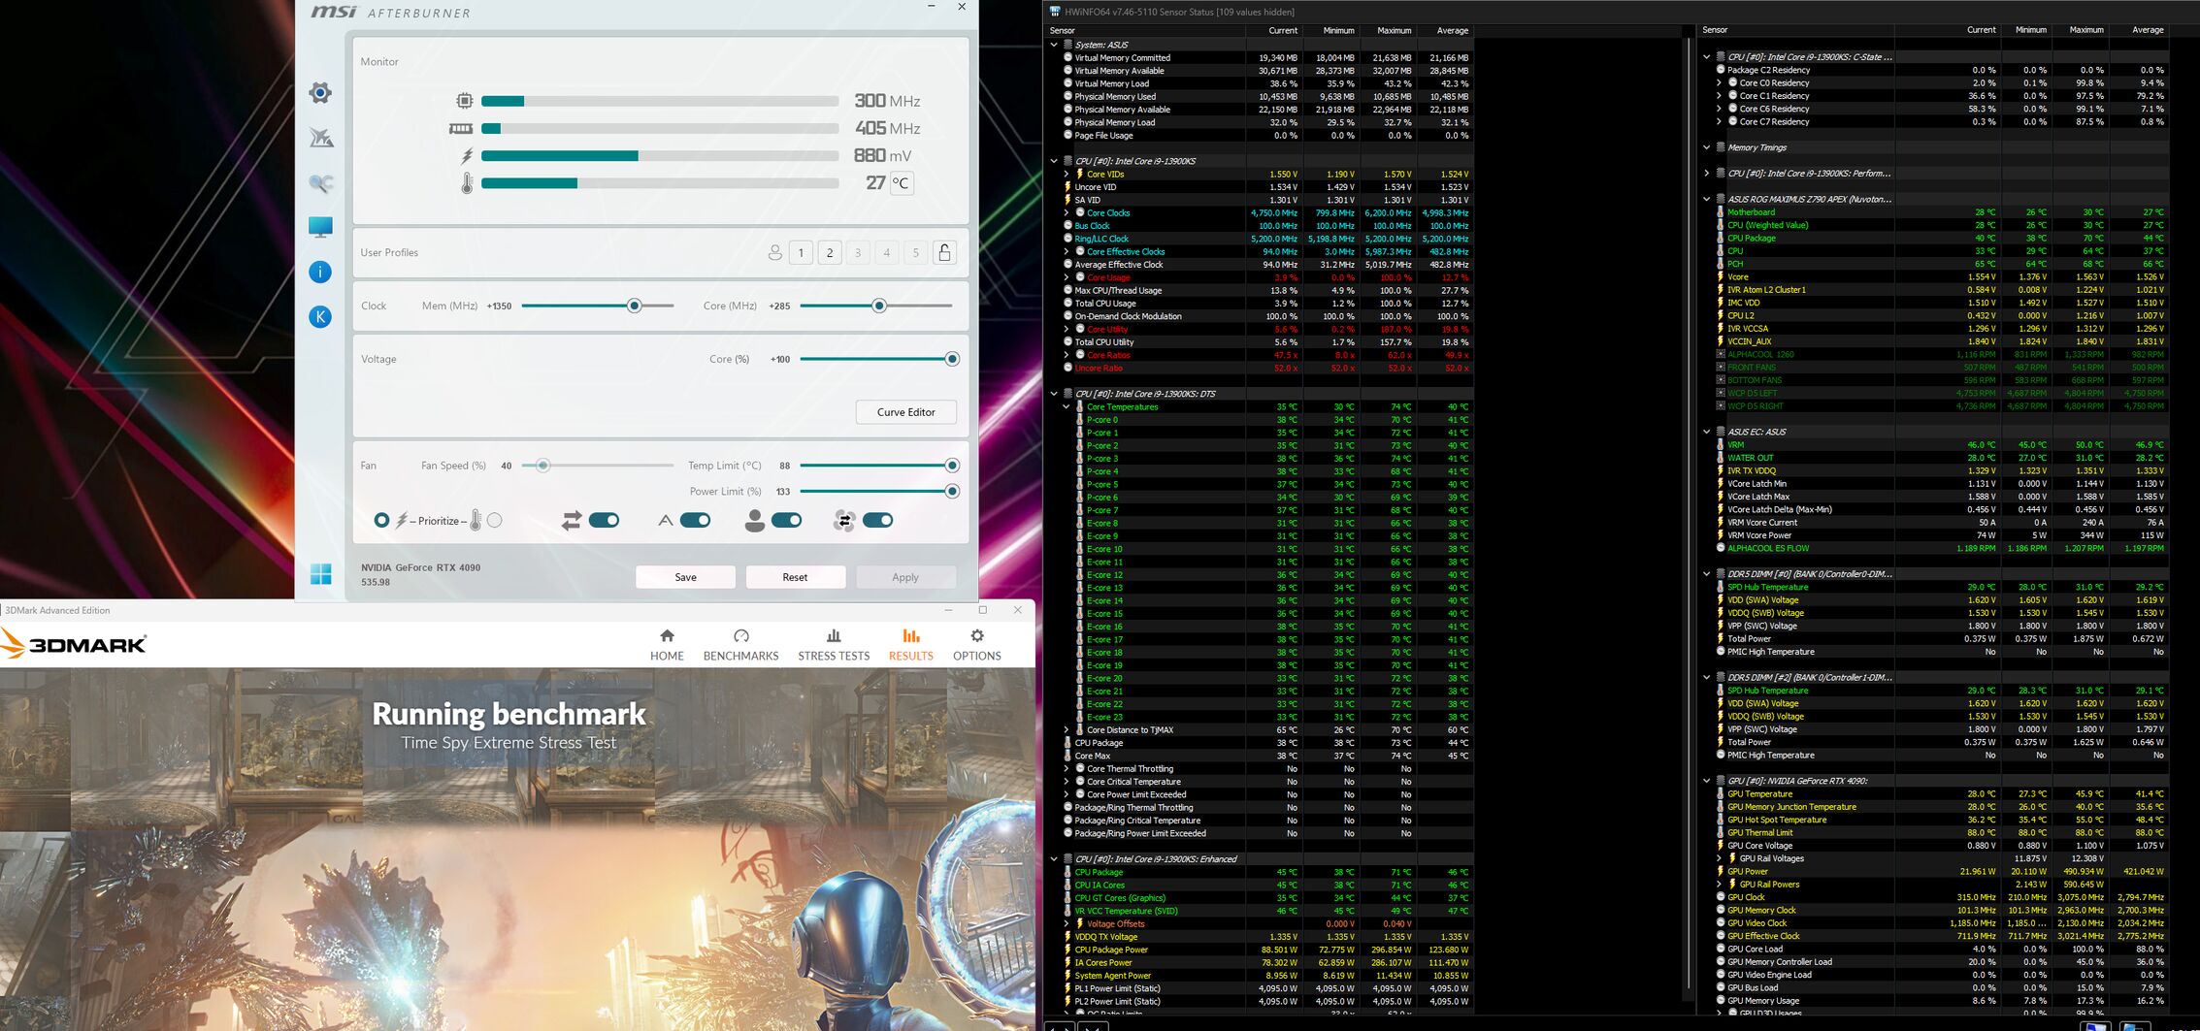
Task: Toggle the °C temperature unit box
Action: coord(902,183)
